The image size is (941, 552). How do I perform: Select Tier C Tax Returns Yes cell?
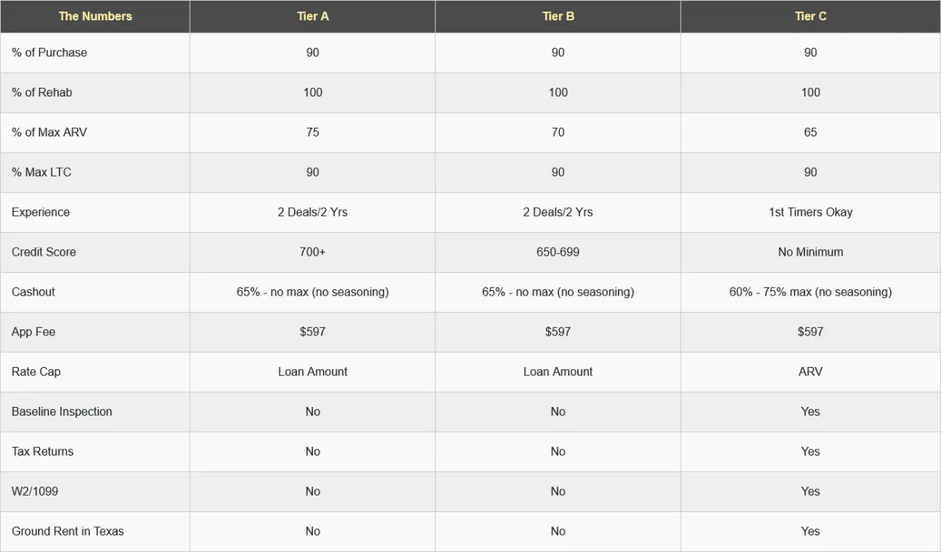coord(810,452)
